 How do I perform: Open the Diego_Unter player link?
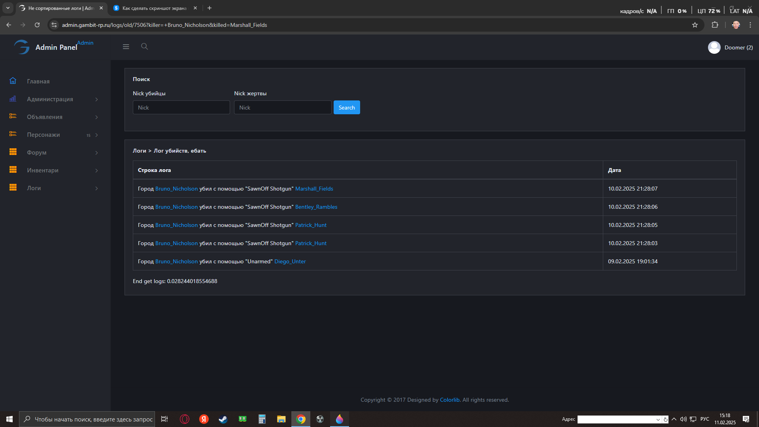coord(290,261)
